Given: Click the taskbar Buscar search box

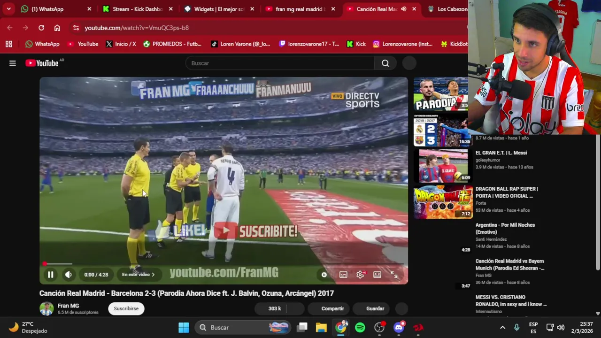Looking at the screenshot, I should (243, 328).
